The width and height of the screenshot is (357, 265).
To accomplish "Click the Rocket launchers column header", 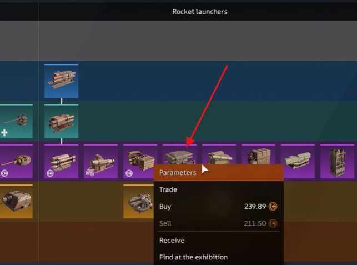I will (200, 12).
